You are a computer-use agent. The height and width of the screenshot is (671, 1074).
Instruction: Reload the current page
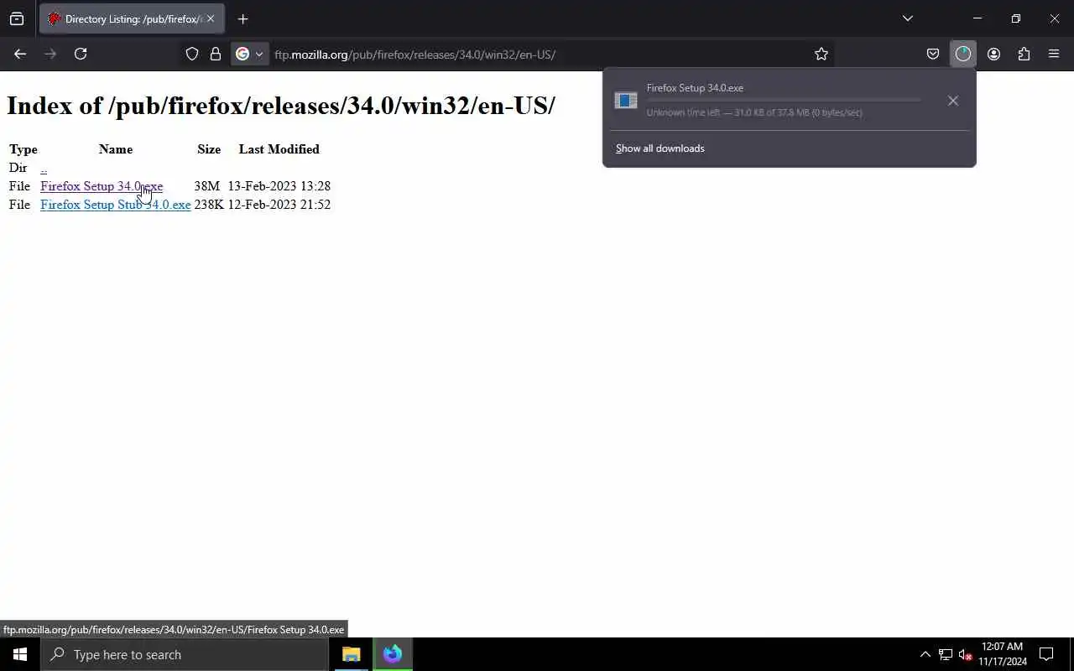(x=81, y=54)
